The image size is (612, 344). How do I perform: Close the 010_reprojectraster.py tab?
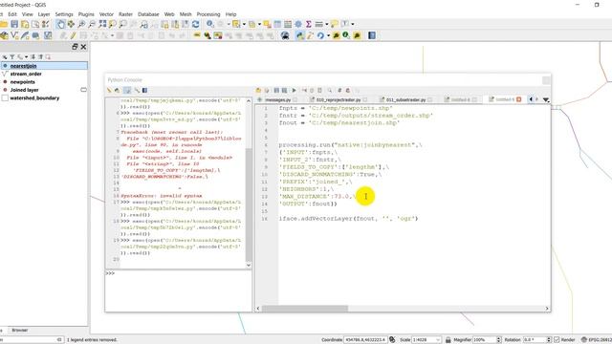coord(365,99)
